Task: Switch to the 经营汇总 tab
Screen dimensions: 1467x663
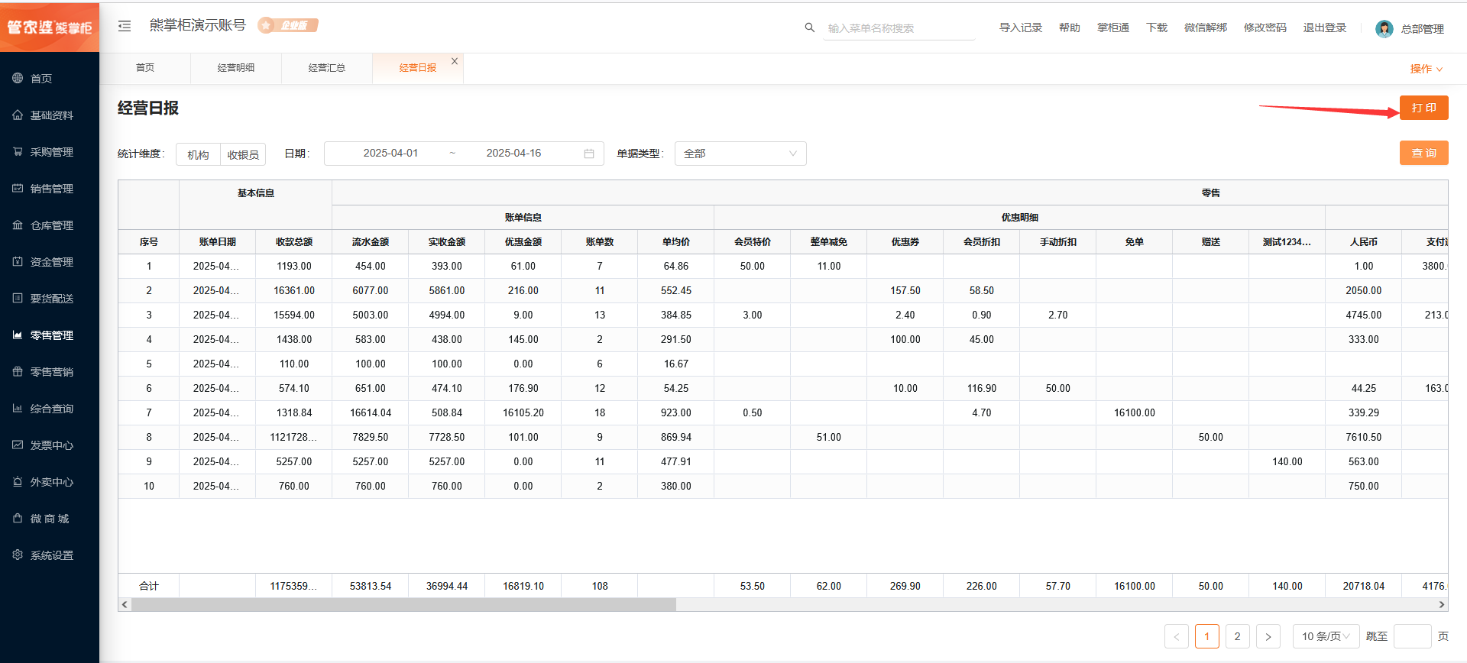Action: (327, 68)
